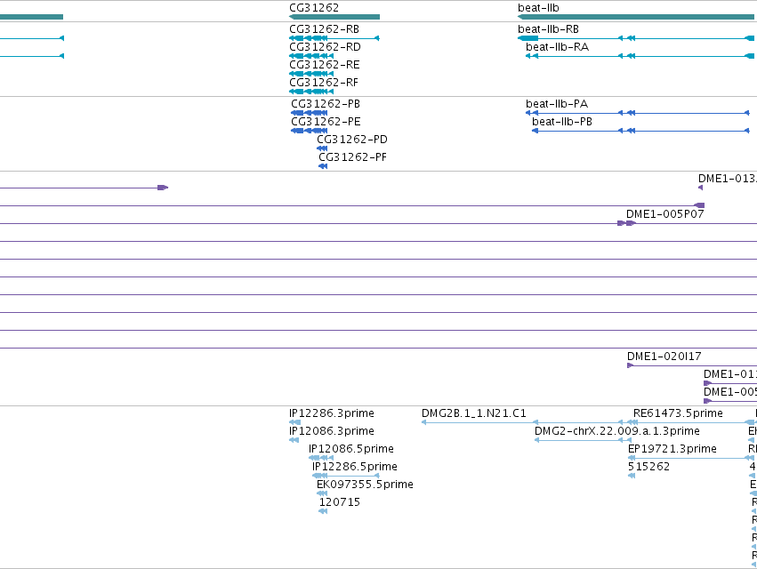Select the beat-IIb-PA protein label
The image size is (757, 569).
557,104
